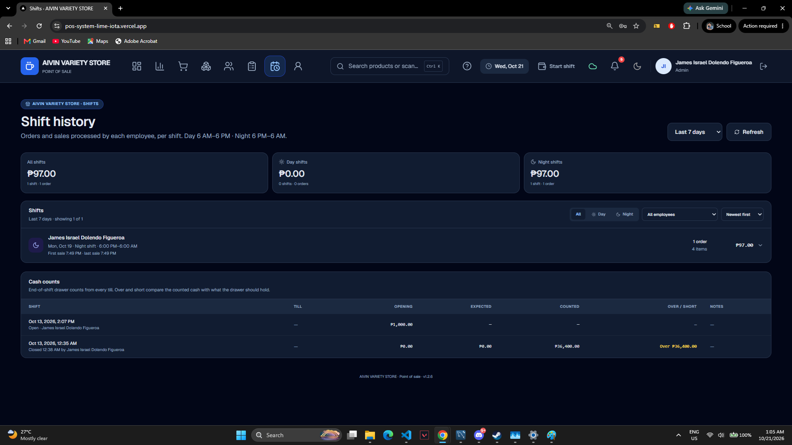792x445 pixels.
Task: Open the Adobe Acrobat bookmark
Action: coord(136,41)
